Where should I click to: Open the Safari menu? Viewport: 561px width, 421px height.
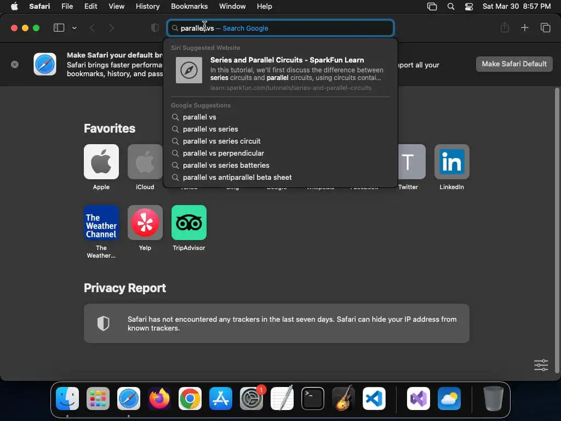point(39,7)
